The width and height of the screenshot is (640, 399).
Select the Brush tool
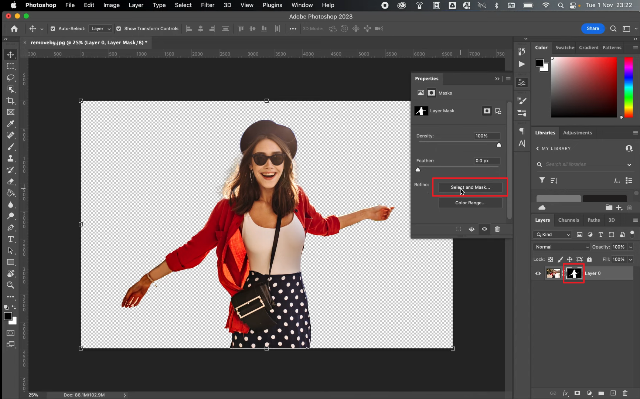[11, 147]
